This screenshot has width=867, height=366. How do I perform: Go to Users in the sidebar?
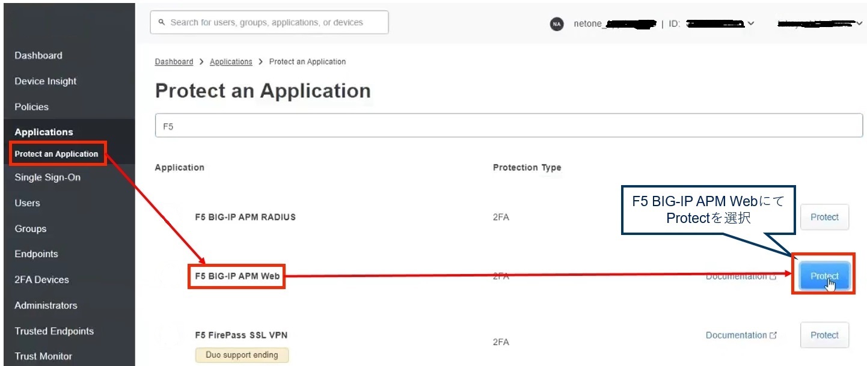pyautogui.click(x=27, y=203)
